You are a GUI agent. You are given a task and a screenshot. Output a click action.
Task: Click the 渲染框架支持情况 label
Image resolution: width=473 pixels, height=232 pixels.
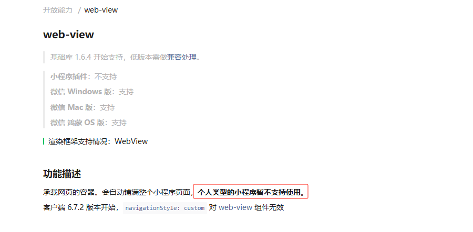pos(80,141)
